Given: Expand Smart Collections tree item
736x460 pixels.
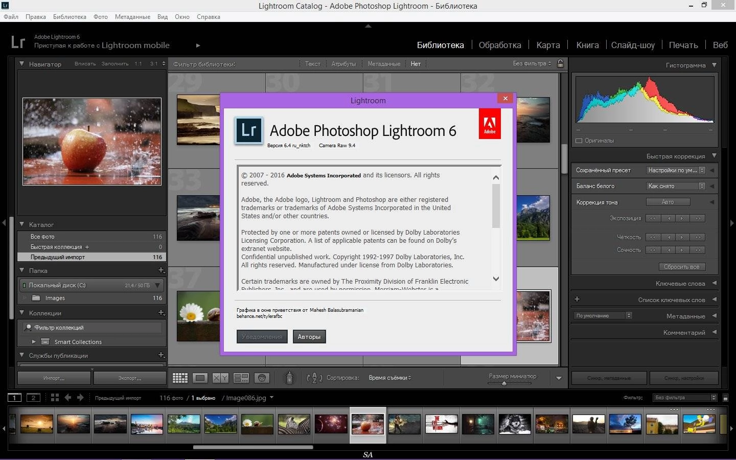Looking at the screenshot, I should [x=34, y=341].
